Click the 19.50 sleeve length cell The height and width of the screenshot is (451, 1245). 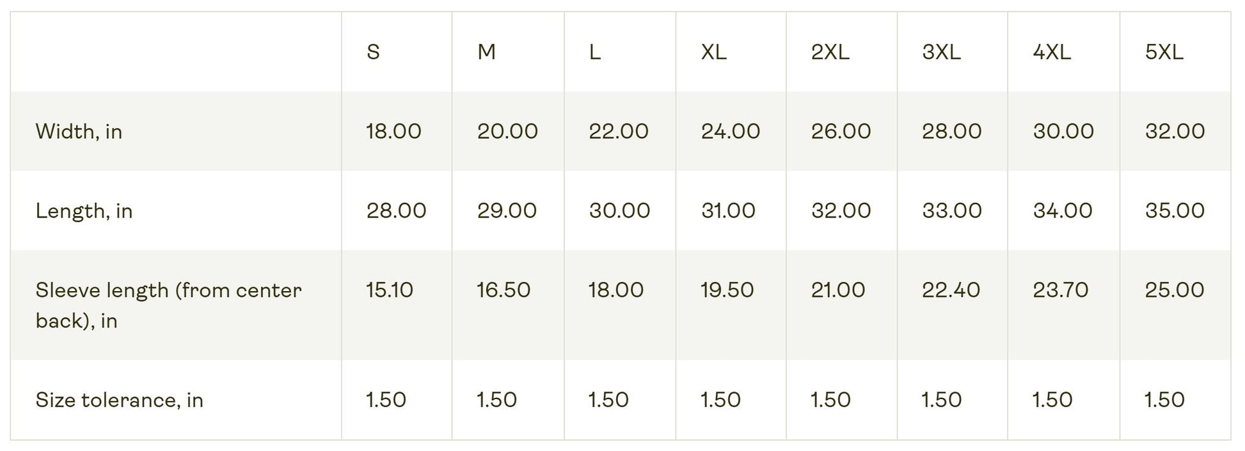[727, 290]
